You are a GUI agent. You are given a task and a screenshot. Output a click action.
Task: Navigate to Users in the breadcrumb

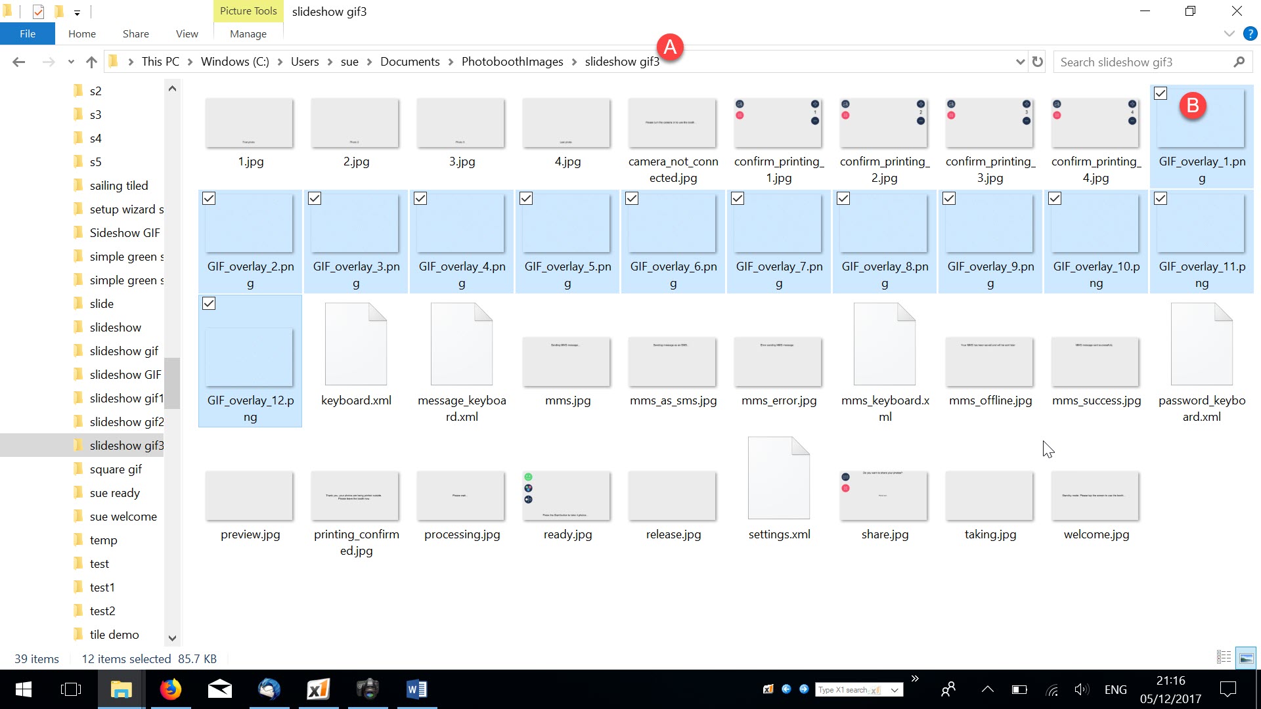point(305,62)
